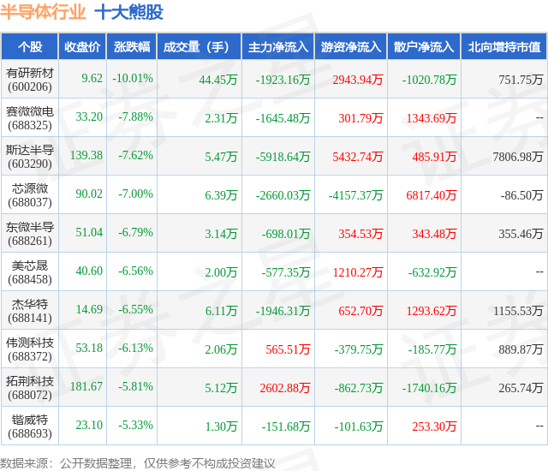Image resolution: width=548 pixels, height=471 pixels.
Task: Click the -5.33% change value
Action: click(135, 425)
